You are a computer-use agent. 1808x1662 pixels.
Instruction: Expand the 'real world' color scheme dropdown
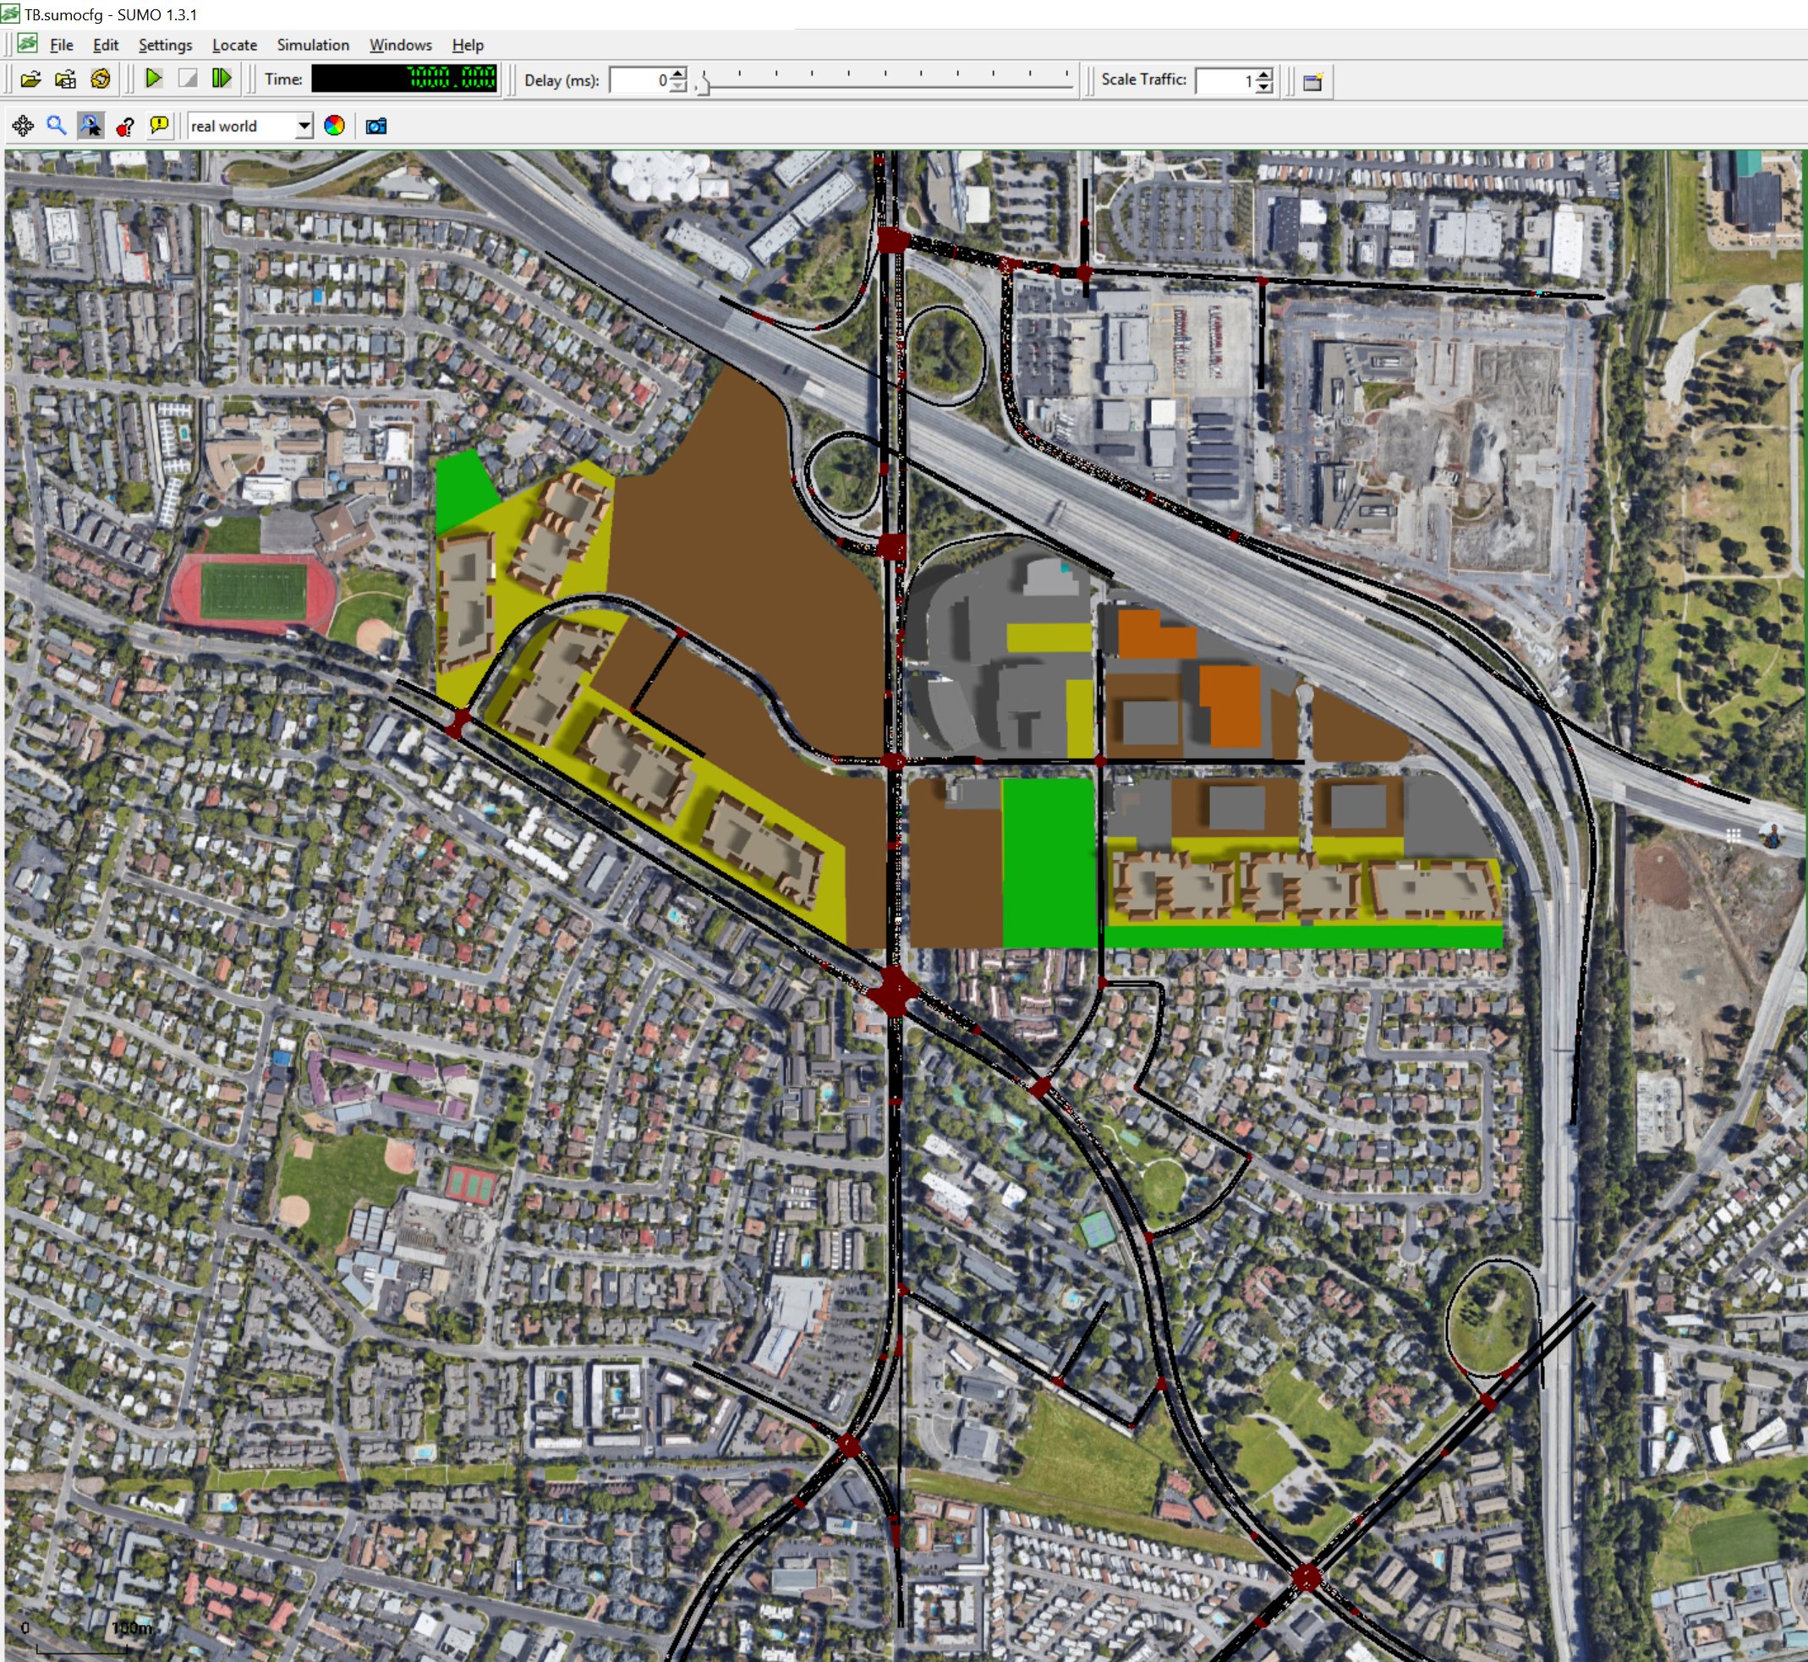click(x=304, y=126)
